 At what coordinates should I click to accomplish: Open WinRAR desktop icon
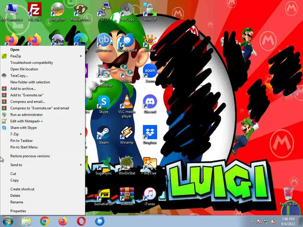coord(127,197)
